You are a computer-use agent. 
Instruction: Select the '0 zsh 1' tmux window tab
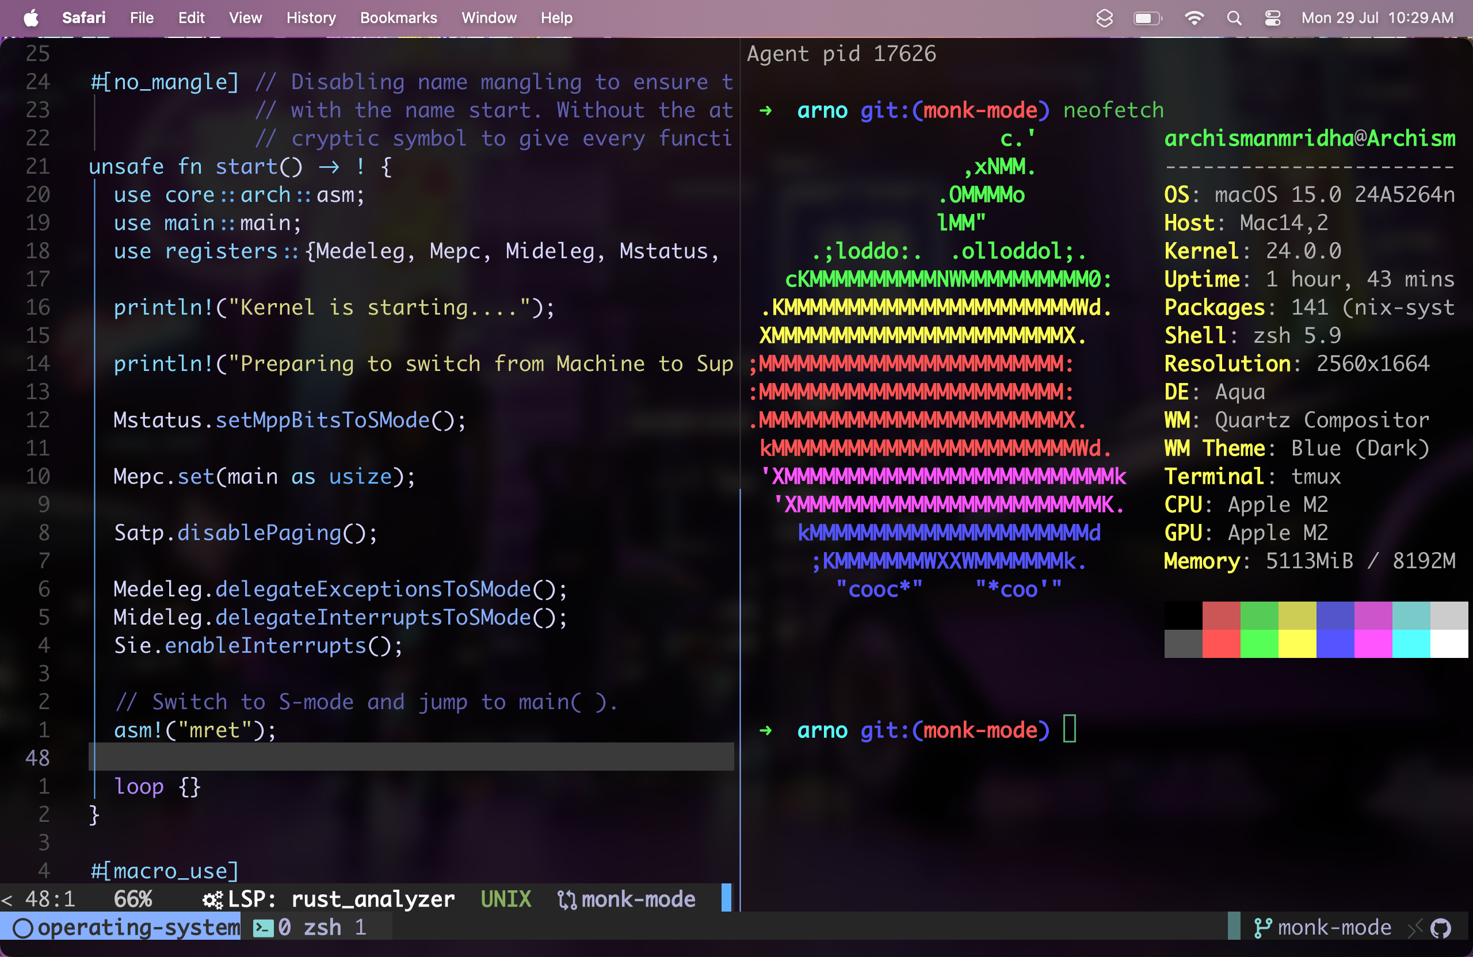tap(316, 927)
